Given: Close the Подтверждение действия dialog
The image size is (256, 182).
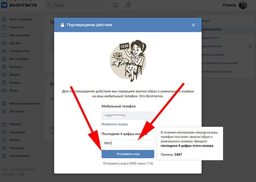Looking at the screenshot, I should [193, 25].
